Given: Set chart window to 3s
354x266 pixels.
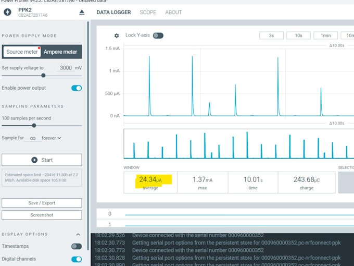Looking at the screenshot, I should pos(271,35).
